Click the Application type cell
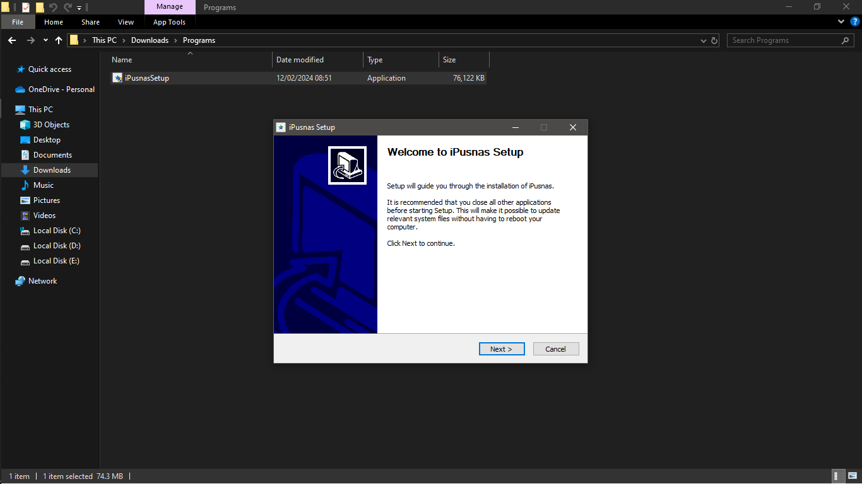The width and height of the screenshot is (862, 484). [386, 78]
